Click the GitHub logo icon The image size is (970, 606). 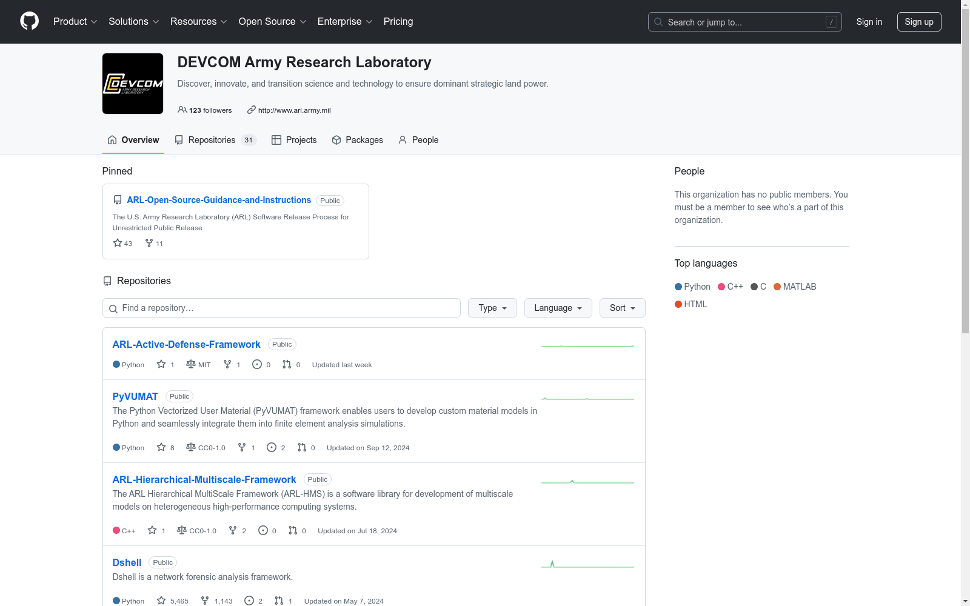[29, 21]
